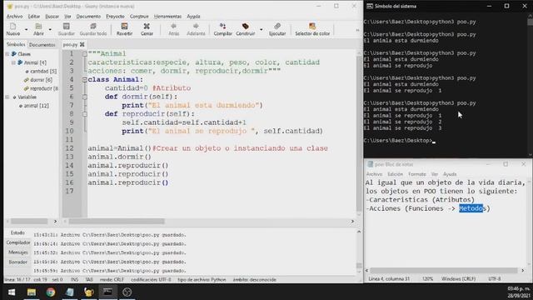Open the Construir dropdown arrow
Viewport: 533px width, 300px height.
pos(261,30)
